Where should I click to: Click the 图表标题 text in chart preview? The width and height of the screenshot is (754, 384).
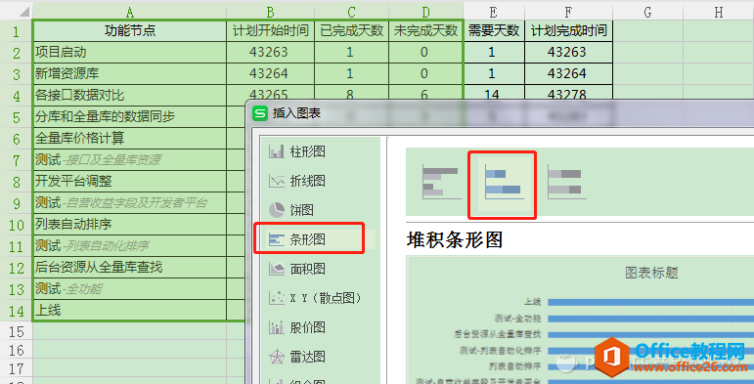651,273
